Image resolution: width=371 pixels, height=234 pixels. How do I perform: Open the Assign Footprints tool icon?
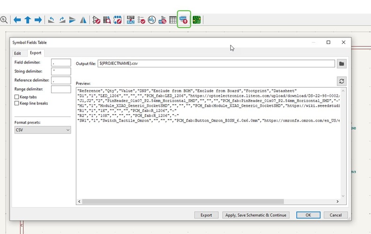(162, 20)
